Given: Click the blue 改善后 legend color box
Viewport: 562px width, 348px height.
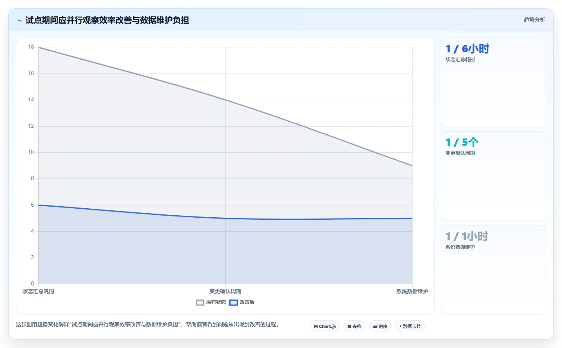Looking at the screenshot, I should coord(233,303).
